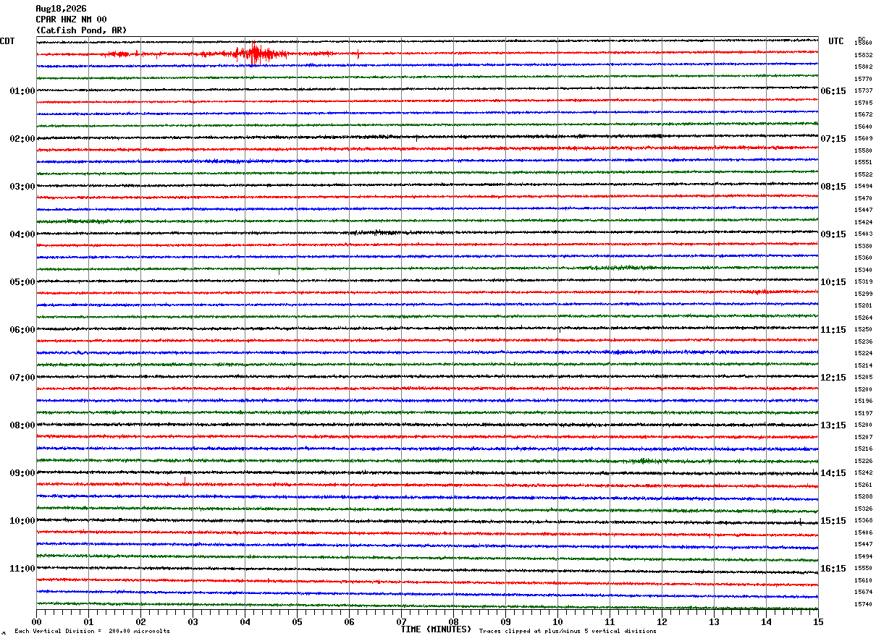876x641 pixels.
Task: Click minute 15 on the bottom axis
Action: click(x=818, y=622)
